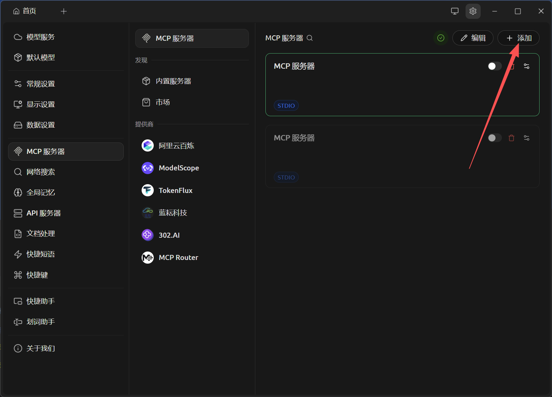Select the second MCP 服务器 card title
The width and height of the screenshot is (552, 397).
(294, 138)
